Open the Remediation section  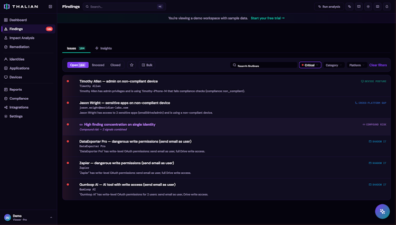tap(29, 47)
